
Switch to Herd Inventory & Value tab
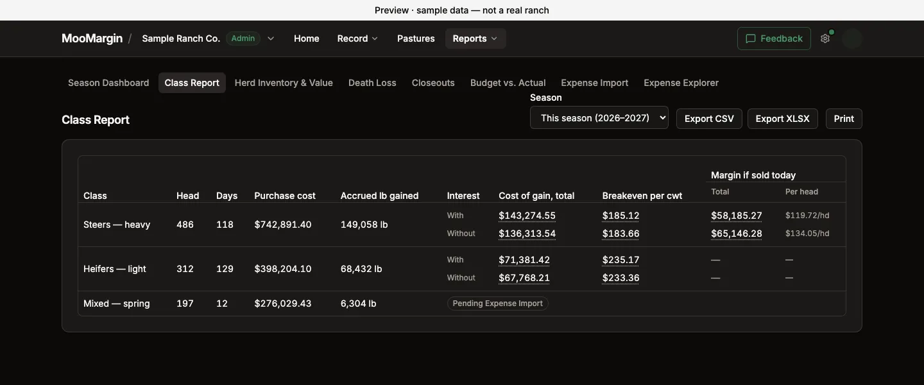[284, 83]
